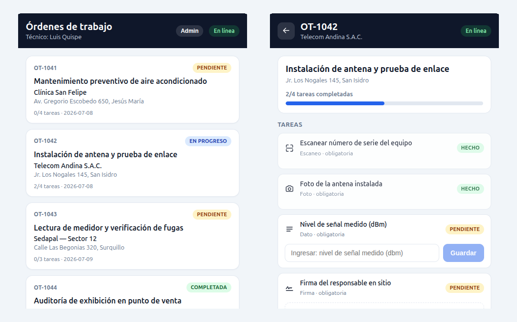Click Telecom Andina S.A.C. header subtitle
This screenshot has width=517, height=322.
click(331, 37)
